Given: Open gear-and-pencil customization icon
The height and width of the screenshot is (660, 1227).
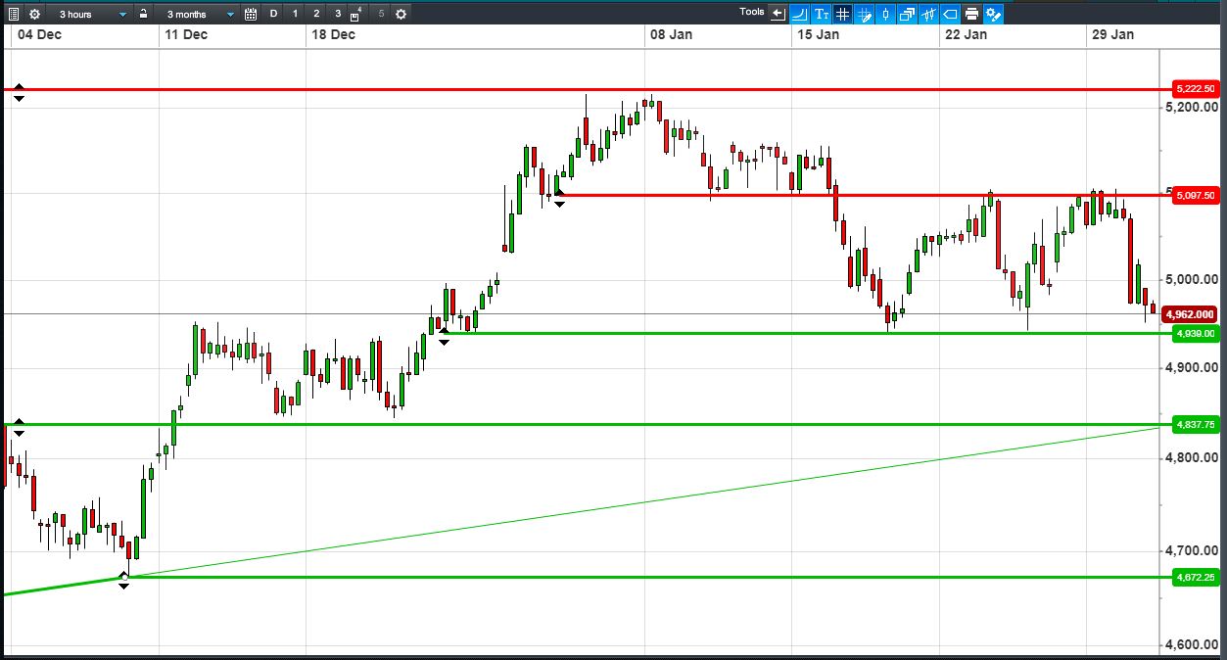Looking at the screenshot, I should 993,14.
